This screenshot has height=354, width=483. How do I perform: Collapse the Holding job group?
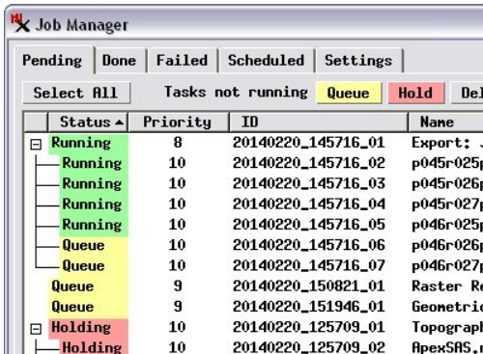click(36, 329)
